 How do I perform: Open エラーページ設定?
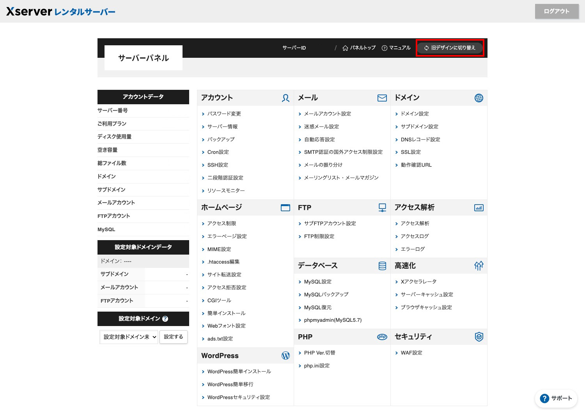point(227,237)
